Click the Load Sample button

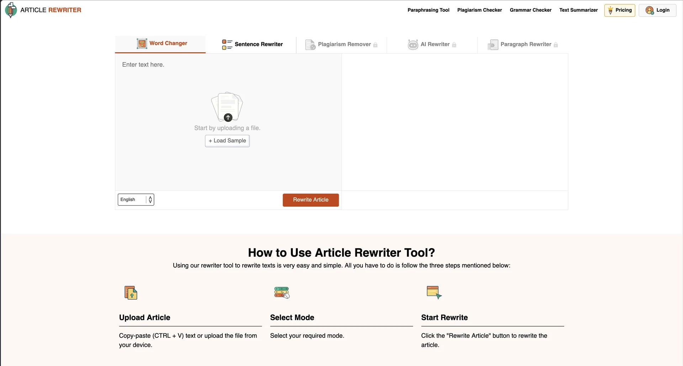(227, 141)
